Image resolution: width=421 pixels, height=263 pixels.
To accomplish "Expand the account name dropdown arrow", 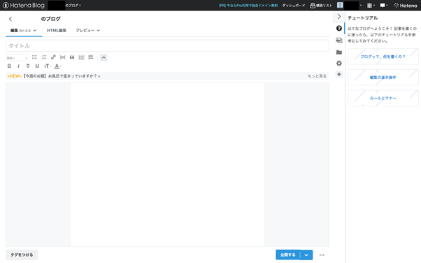I will (x=361, y=6).
